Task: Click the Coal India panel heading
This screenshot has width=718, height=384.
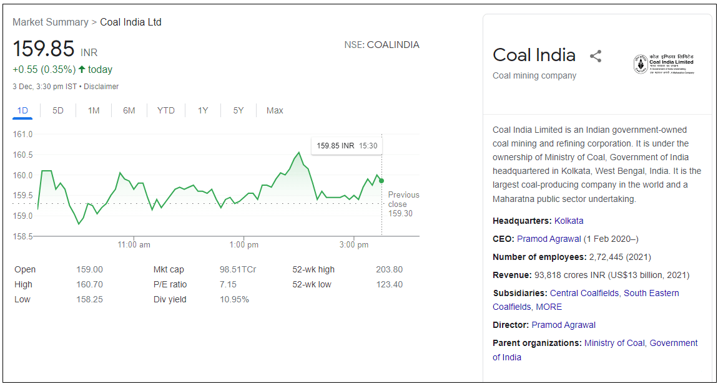Action: coord(534,55)
